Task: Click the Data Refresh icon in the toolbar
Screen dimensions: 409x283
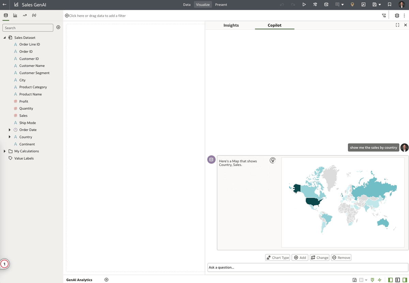Action: point(326,4)
